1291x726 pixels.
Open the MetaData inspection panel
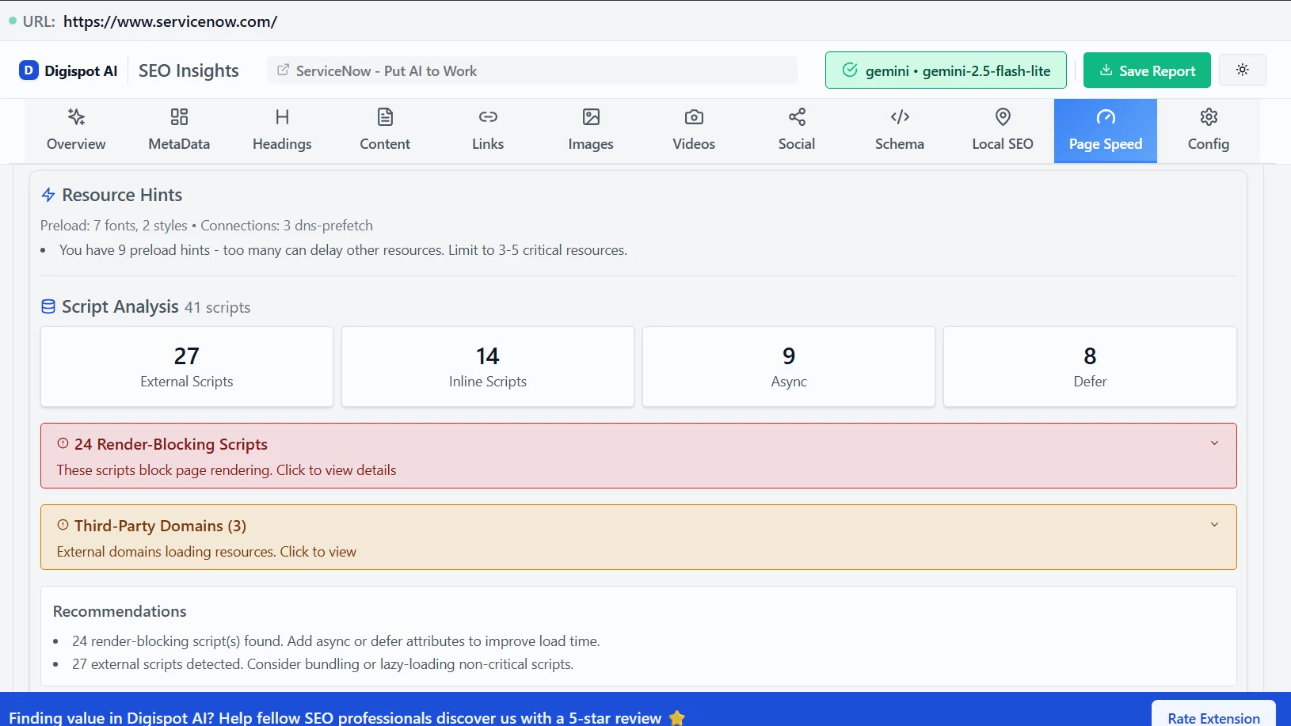[178, 129]
